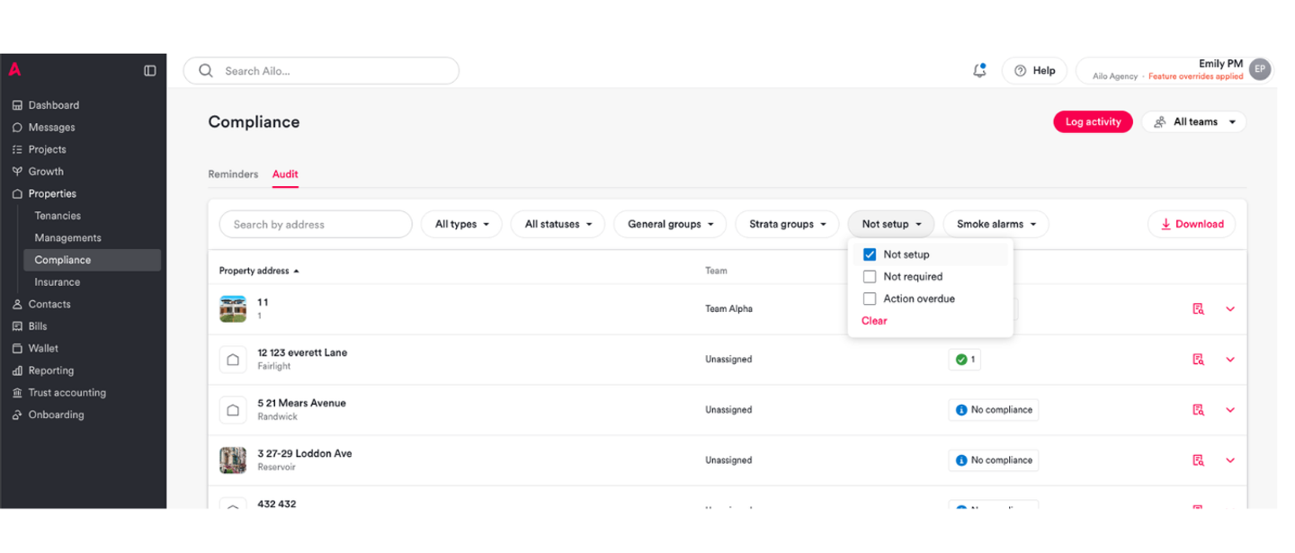Switch to the Reminders tab
The image size is (1295, 553).
point(233,174)
